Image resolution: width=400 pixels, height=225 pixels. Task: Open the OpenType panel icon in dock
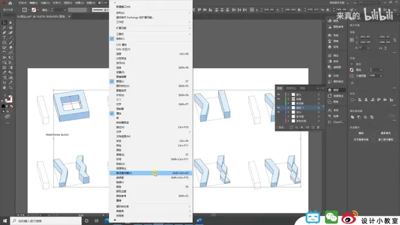point(330,122)
